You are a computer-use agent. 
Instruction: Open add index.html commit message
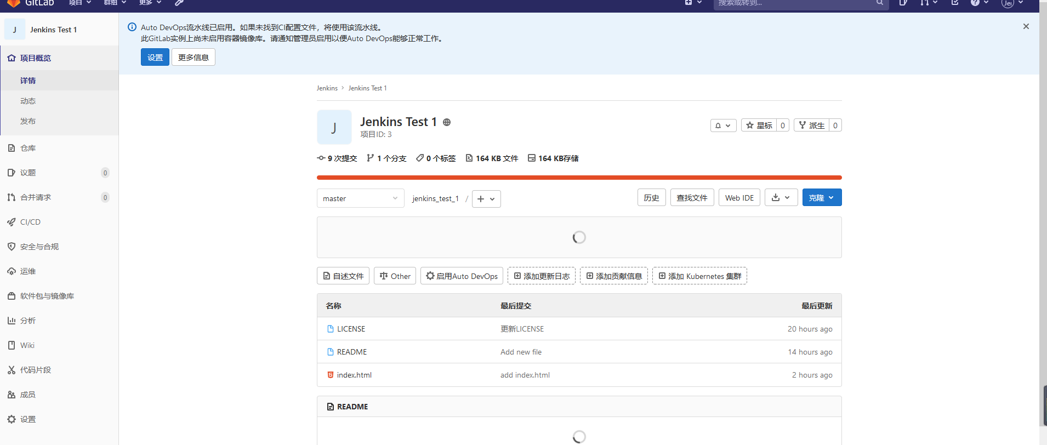click(x=525, y=375)
